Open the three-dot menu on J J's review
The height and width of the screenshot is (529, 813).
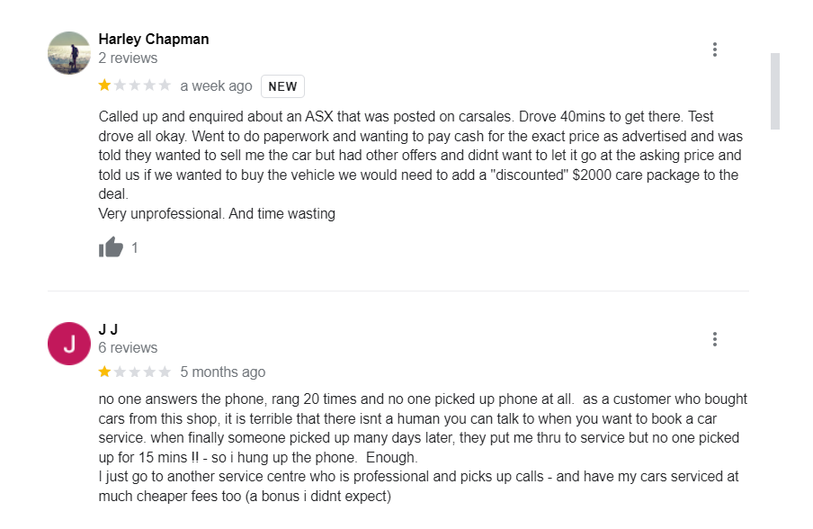tap(714, 339)
